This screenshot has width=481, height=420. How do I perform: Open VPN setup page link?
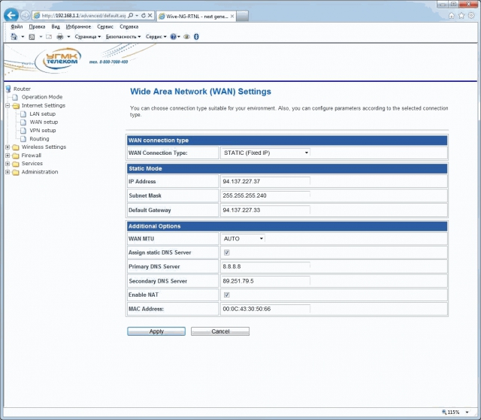(x=43, y=130)
